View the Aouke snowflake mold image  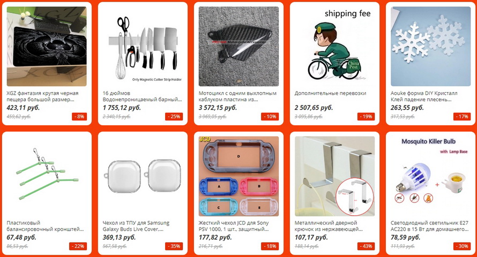point(430,47)
